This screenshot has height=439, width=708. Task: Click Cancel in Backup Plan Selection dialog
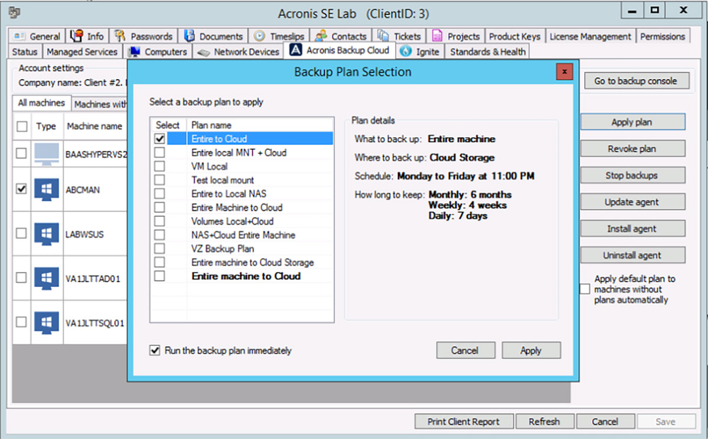coord(465,350)
